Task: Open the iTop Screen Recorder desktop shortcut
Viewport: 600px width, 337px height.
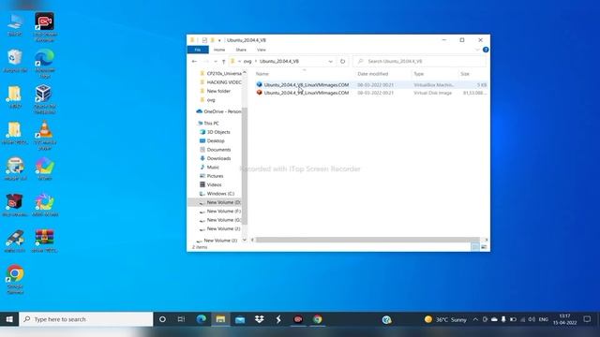Action: tap(44, 26)
